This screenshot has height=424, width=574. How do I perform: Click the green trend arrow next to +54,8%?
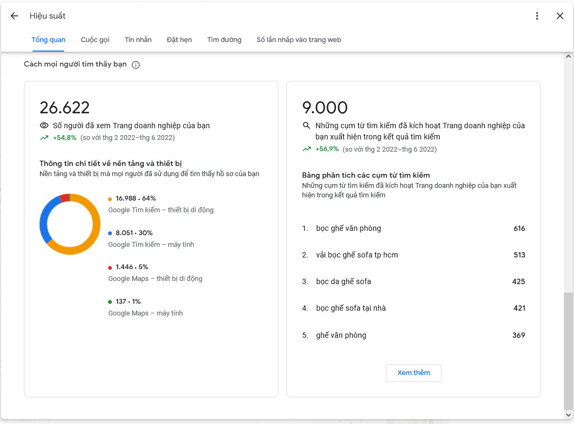tap(44, 138)
